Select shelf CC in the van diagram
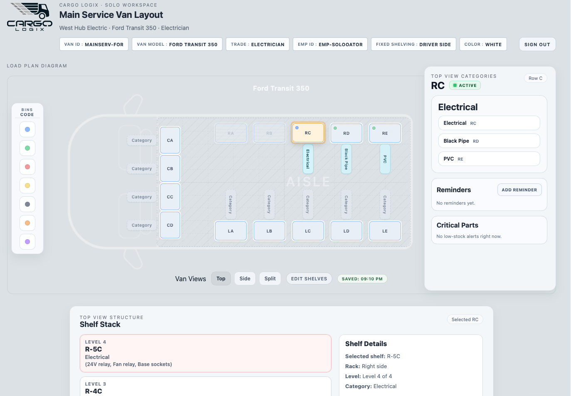Image resolution: width=571 pixels, height=396 pixels. 170,197
